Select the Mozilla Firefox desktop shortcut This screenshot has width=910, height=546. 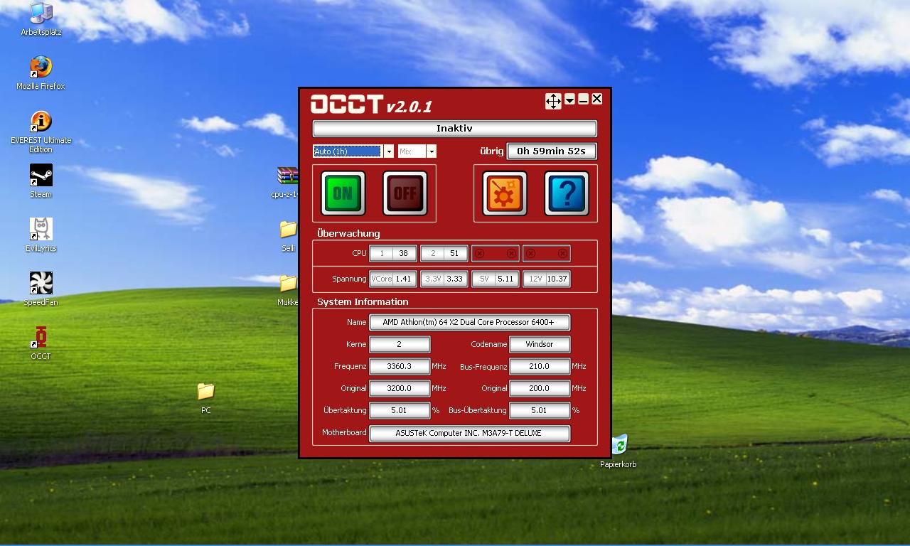pyautogui.click(x=41, y=73)
